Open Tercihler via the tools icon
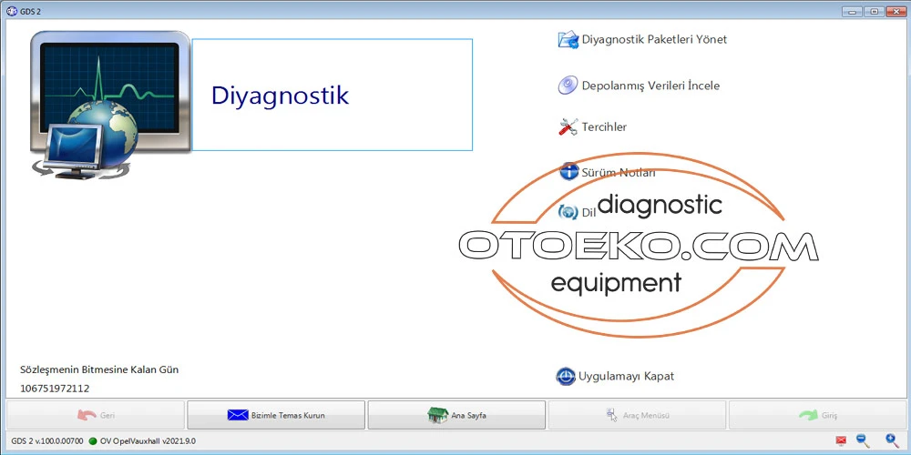 coord(568,126)
